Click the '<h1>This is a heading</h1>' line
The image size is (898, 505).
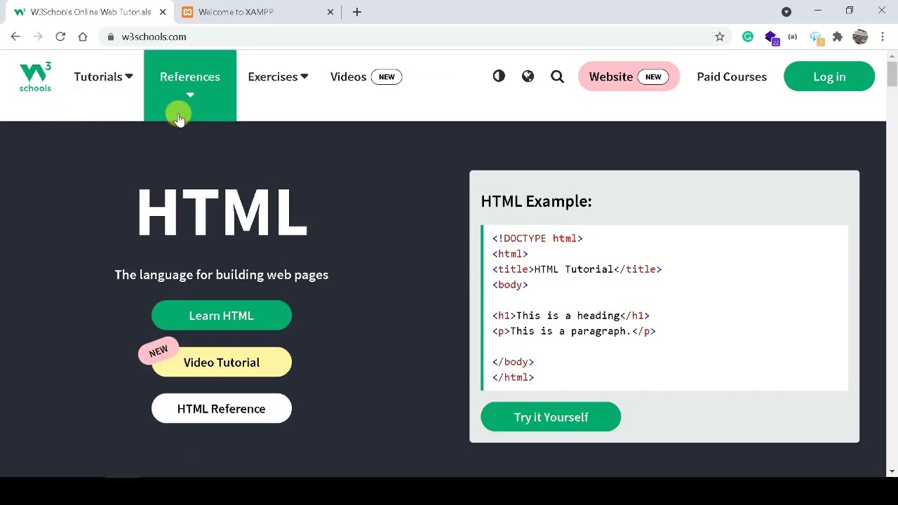click(571, 316)
